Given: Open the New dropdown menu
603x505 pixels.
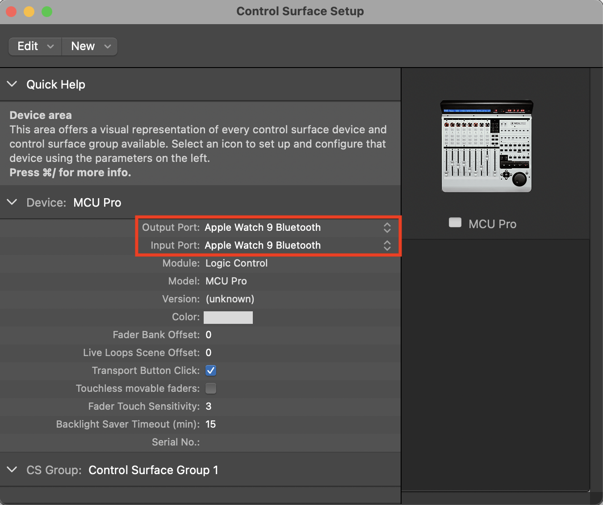Looking at the screenshot, I should [90, 46].
